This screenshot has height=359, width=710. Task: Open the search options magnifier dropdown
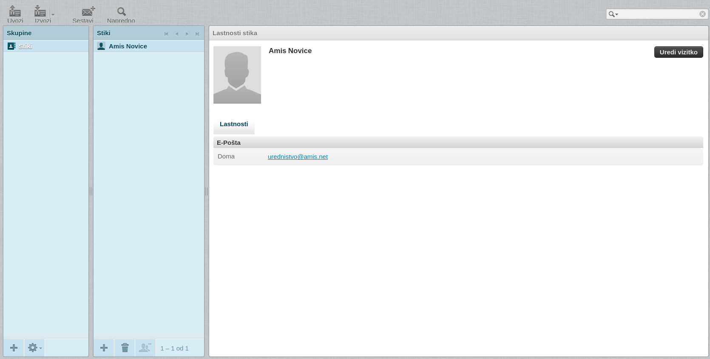tap(613, 14)
